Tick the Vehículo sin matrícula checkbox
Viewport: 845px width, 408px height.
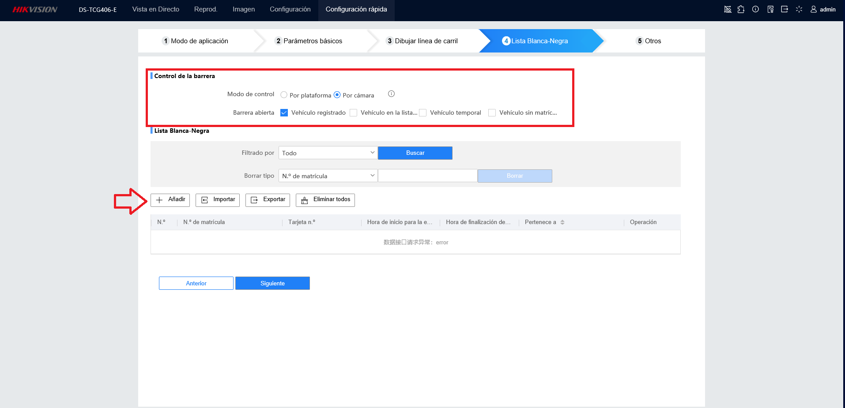point(492,112)
